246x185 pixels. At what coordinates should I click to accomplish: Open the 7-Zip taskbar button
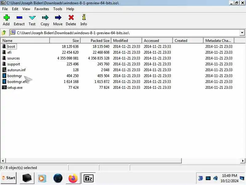click(88, 179)
